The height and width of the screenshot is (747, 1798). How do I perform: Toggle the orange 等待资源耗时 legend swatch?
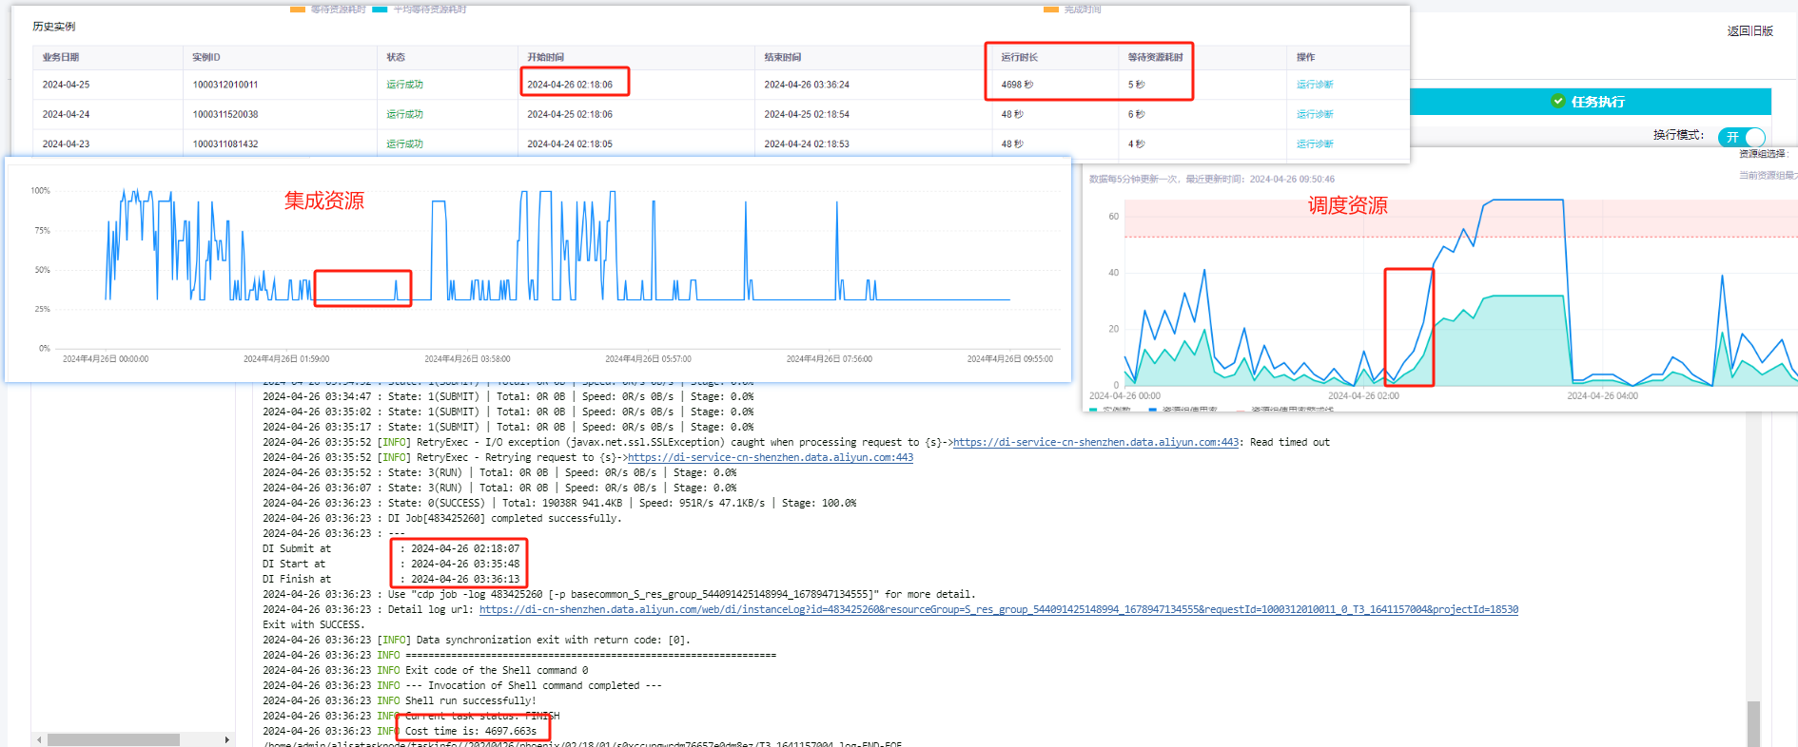pos(298,10)
